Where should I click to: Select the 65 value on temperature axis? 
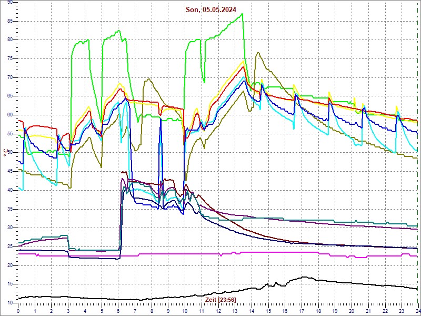(x=10, y=96)
